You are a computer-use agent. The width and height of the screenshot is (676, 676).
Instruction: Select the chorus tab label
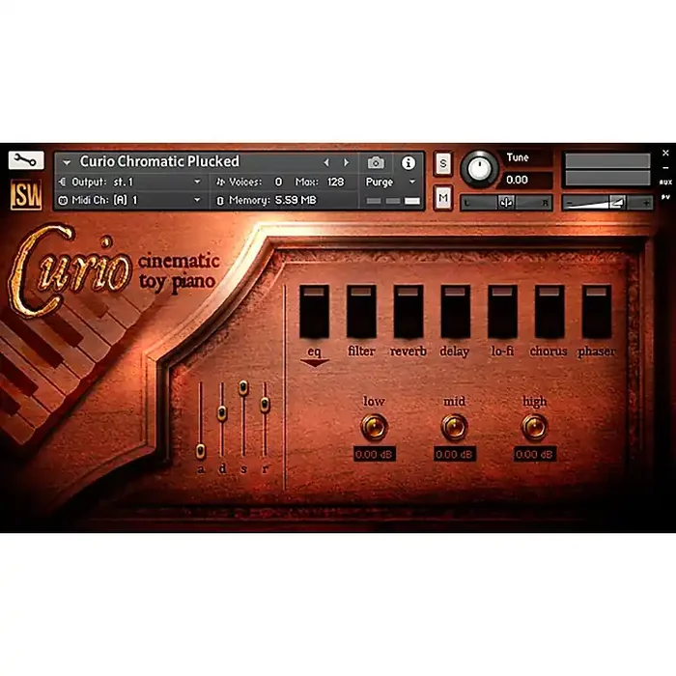[x=549, y=352]
